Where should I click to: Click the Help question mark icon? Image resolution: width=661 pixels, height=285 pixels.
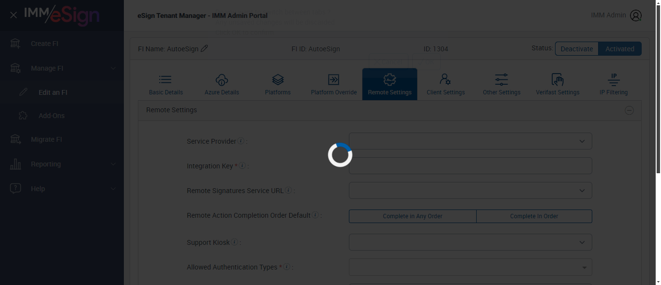pyautogui.click(x=15, y=189)
